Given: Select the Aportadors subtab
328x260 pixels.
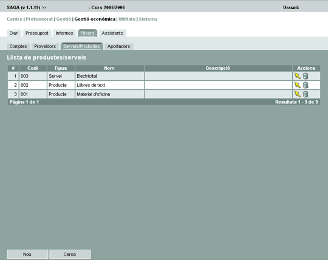Looking at the screenshot, I should pyautogui.click(x=118, y=46).
